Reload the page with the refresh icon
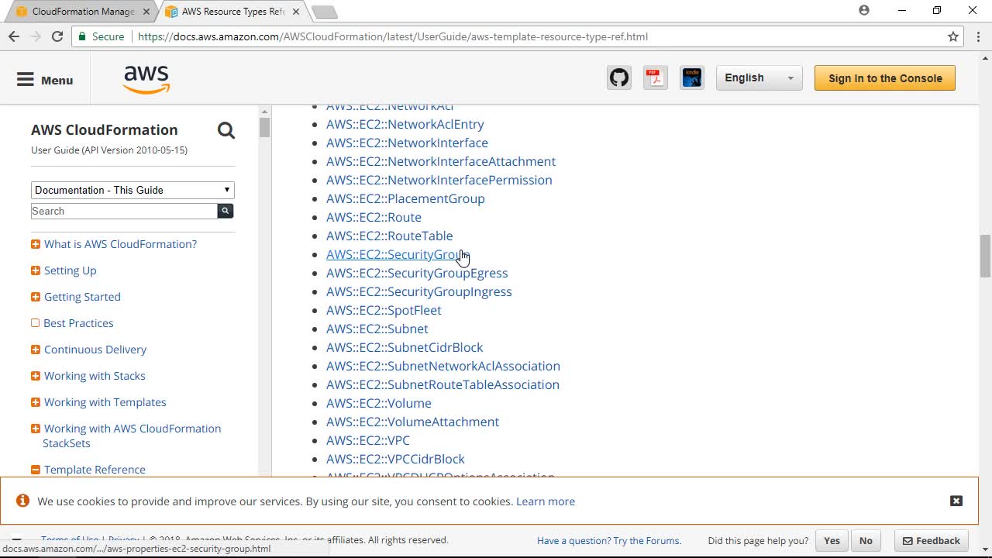 pos(57,36)
